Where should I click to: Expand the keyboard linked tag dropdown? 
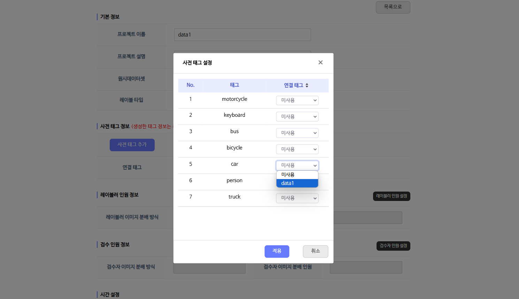tap(297, 117)
